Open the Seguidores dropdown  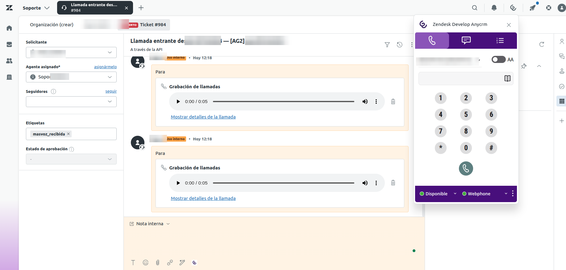point(71,102)
